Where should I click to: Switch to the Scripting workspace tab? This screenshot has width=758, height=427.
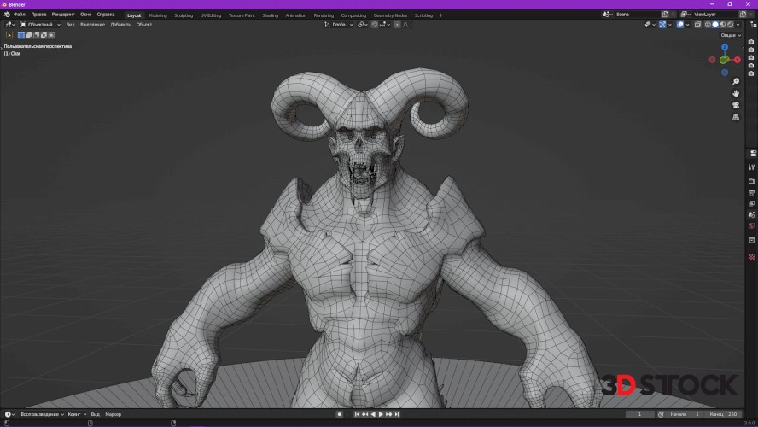[x=423, y=15]
